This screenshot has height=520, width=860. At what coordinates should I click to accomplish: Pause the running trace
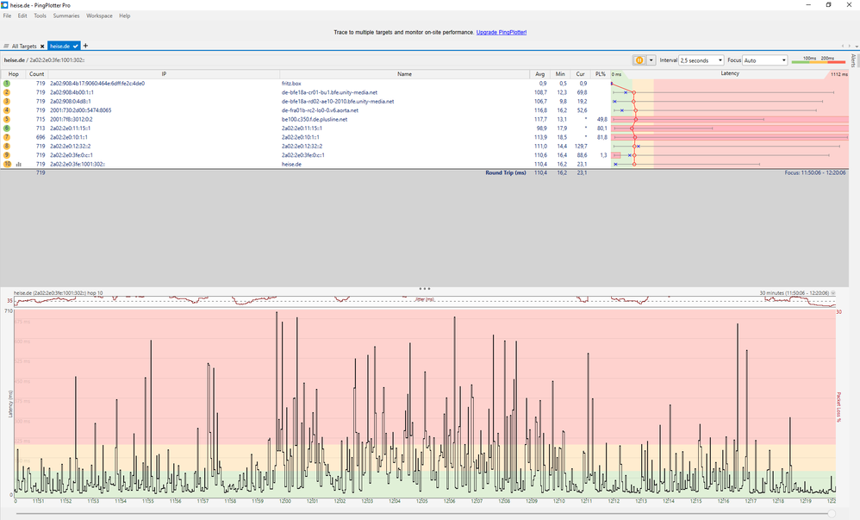[x=639, y=60]
